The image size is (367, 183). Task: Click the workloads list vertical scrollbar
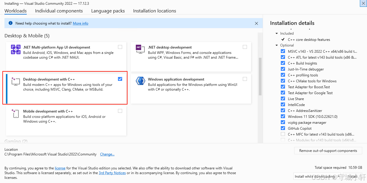pyautogui.click(x=260, y=76)
